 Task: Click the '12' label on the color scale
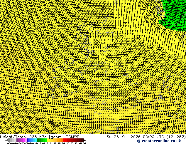coord(55,143)
